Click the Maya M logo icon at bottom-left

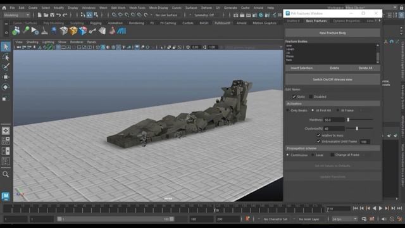[x=6, y=196]
